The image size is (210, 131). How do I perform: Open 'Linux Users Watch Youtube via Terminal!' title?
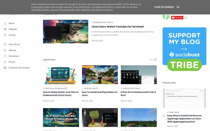118,26
